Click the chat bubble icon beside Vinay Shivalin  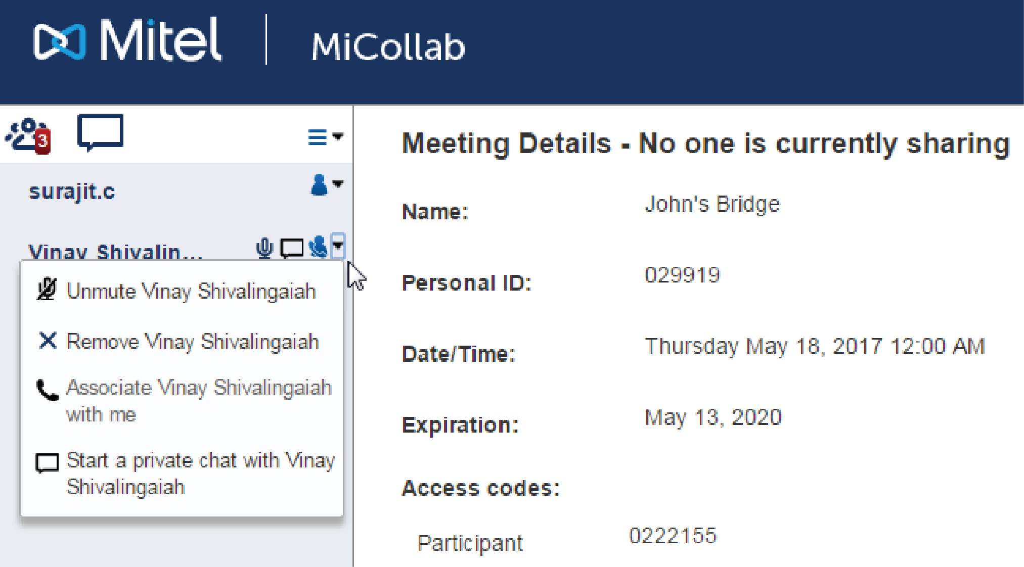coord(292,248)
